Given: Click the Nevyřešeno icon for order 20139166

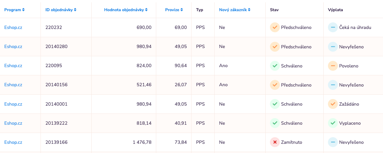Looking at the screenshot, I should (x=333, y=142).
